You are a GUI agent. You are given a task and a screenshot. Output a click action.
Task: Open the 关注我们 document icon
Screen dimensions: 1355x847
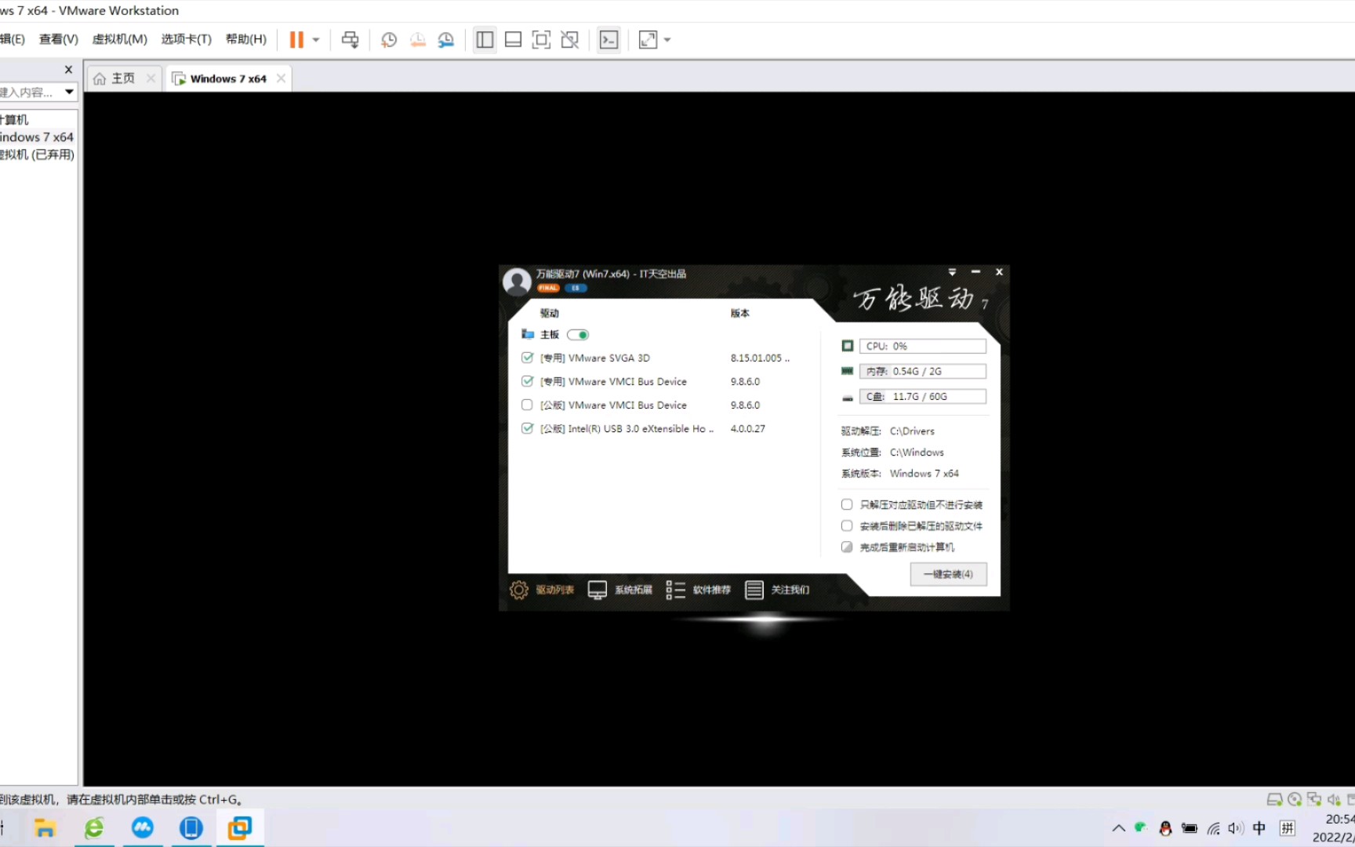pos(754,589)
